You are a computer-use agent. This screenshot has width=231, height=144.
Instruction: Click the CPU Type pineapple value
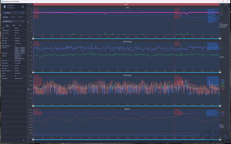point(17,38)
